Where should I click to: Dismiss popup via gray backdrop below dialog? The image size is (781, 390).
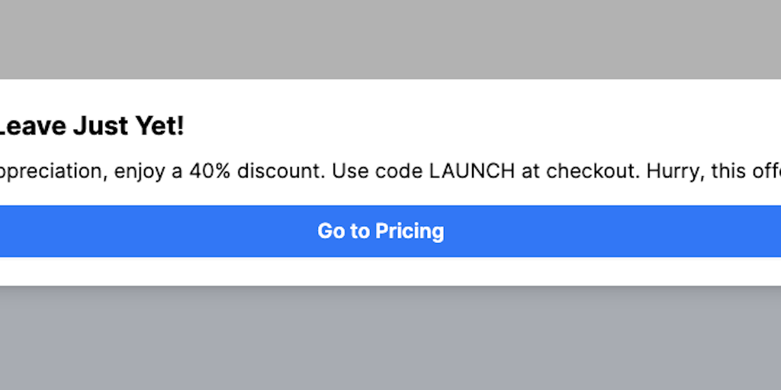point(390,339)
